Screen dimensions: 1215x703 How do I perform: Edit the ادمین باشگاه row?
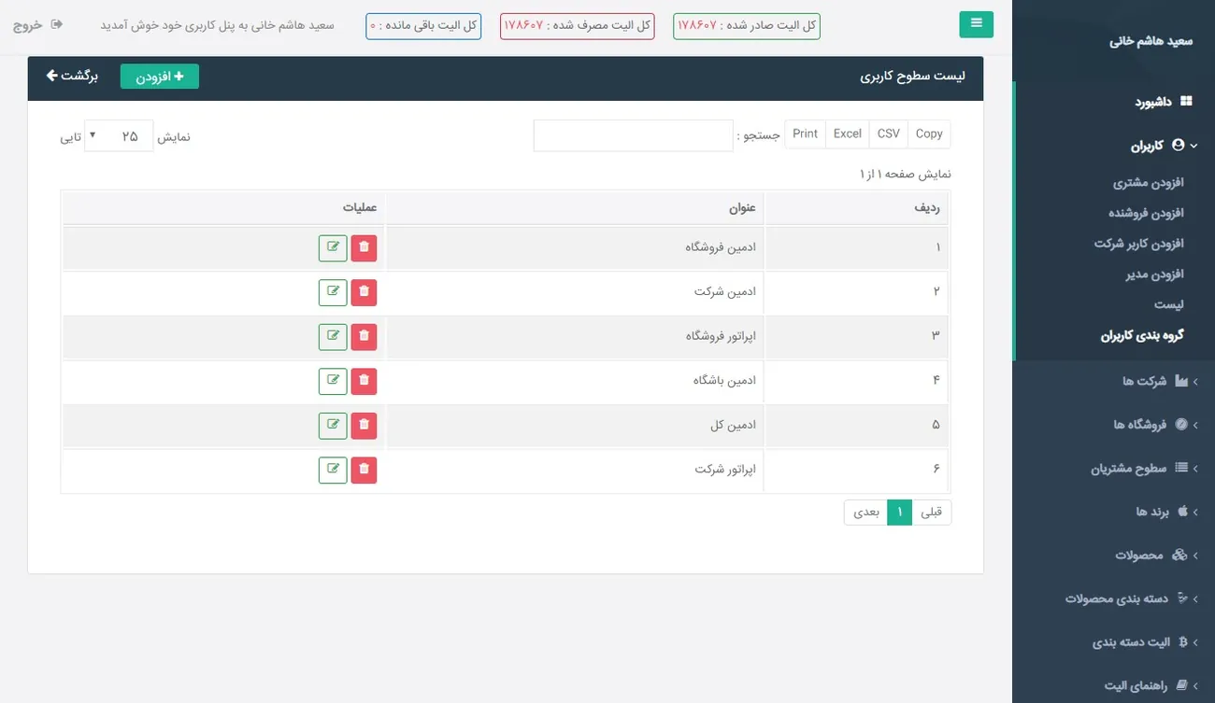click(333, 381)
